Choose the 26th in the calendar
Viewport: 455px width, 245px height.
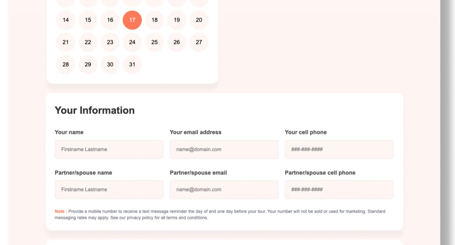click(x=177, y=42)
